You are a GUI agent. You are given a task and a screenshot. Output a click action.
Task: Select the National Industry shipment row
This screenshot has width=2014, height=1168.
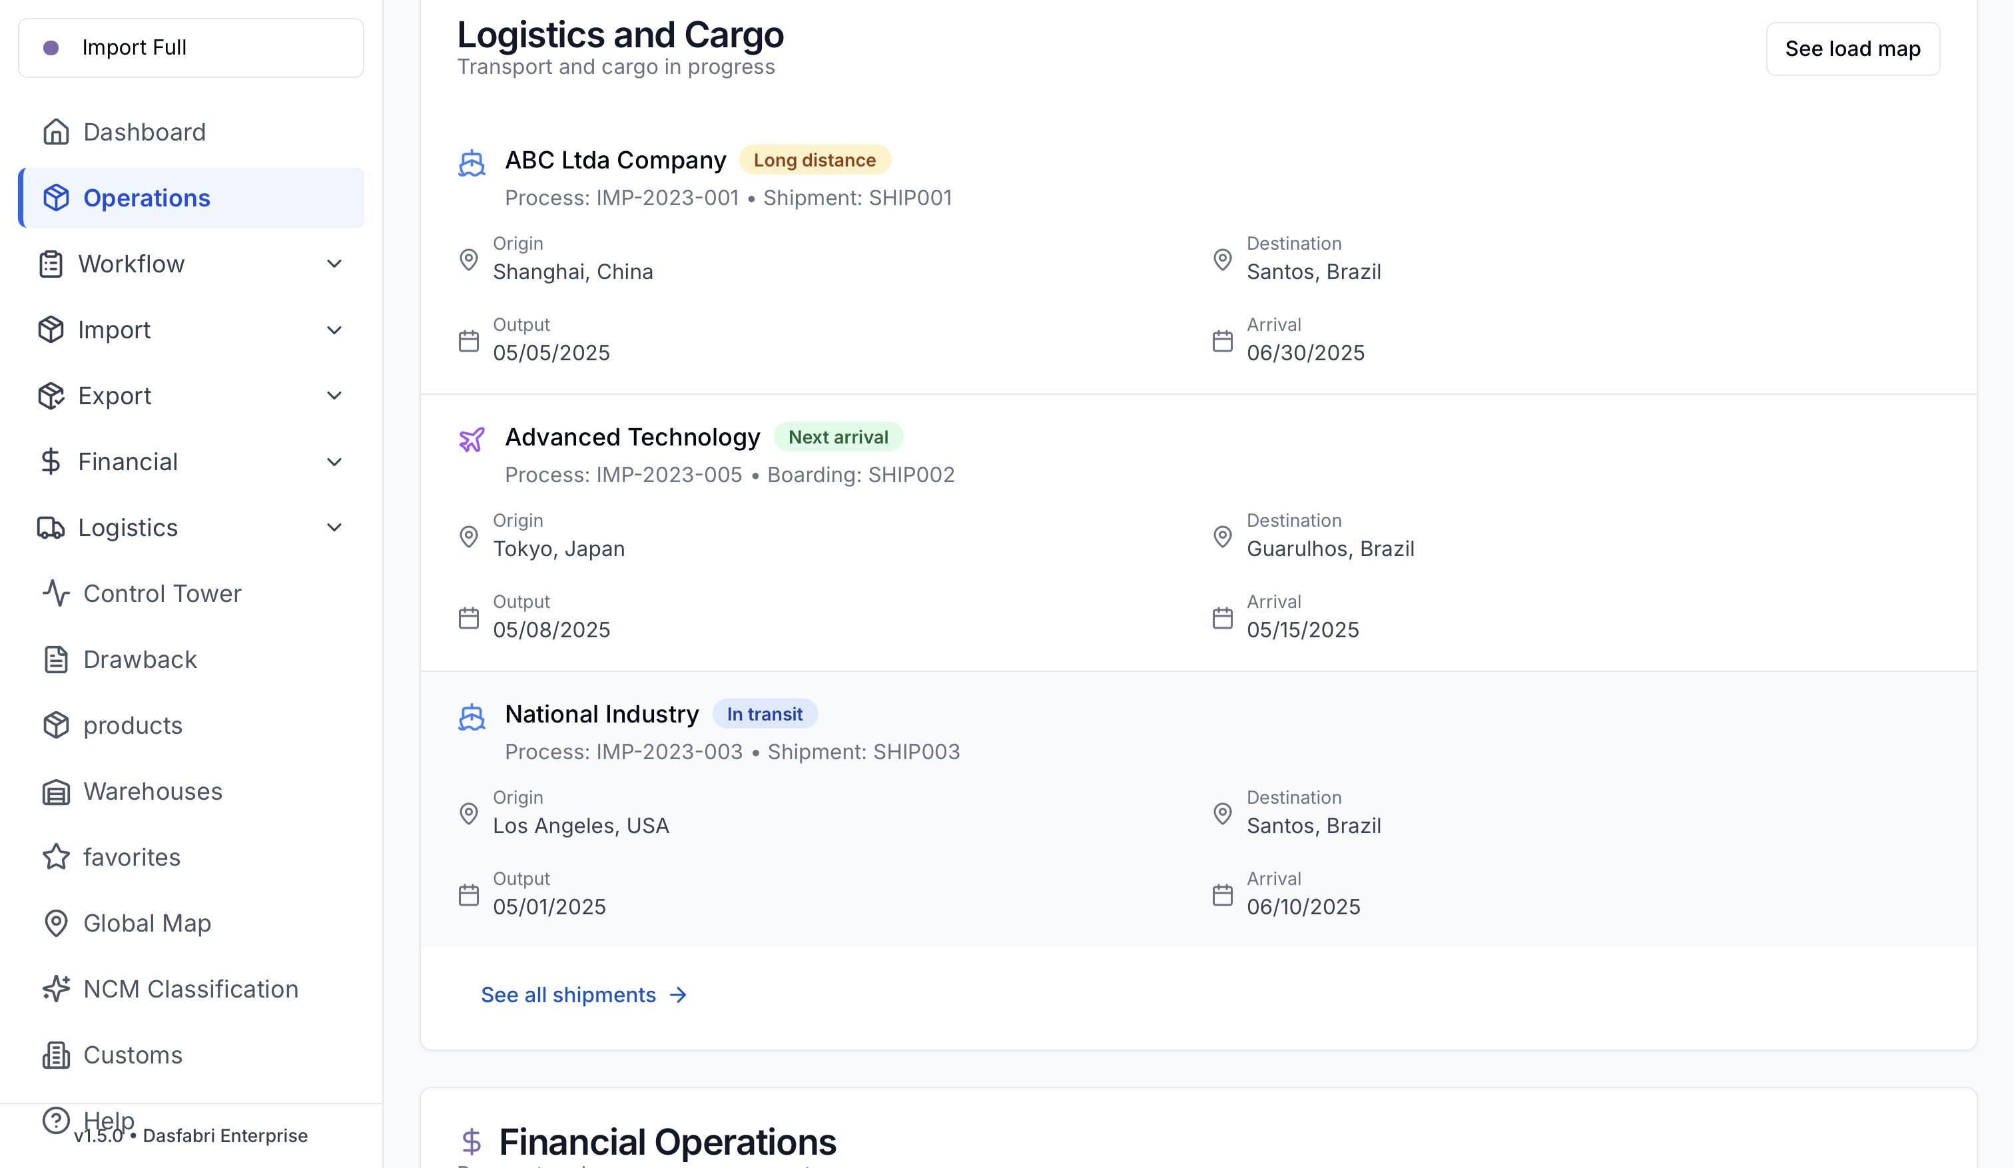pos(1198,809)
